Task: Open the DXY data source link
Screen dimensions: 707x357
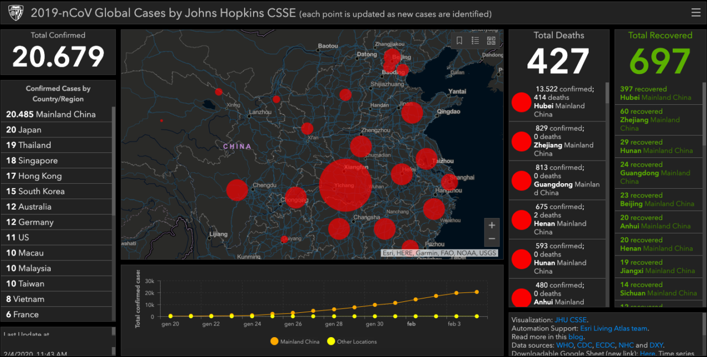Action: (657, 345)
